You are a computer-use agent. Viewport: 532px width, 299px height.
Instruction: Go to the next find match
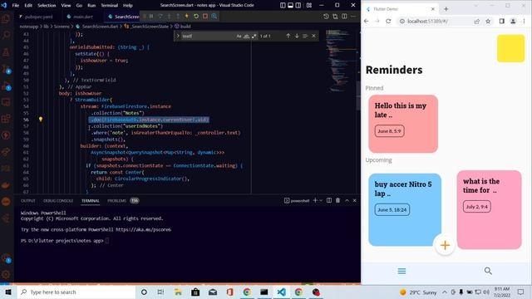click(x=297, y=36)
